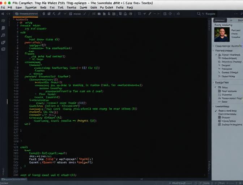
Task: Click the last item in the menu bar
Action: tap(130, 7)
